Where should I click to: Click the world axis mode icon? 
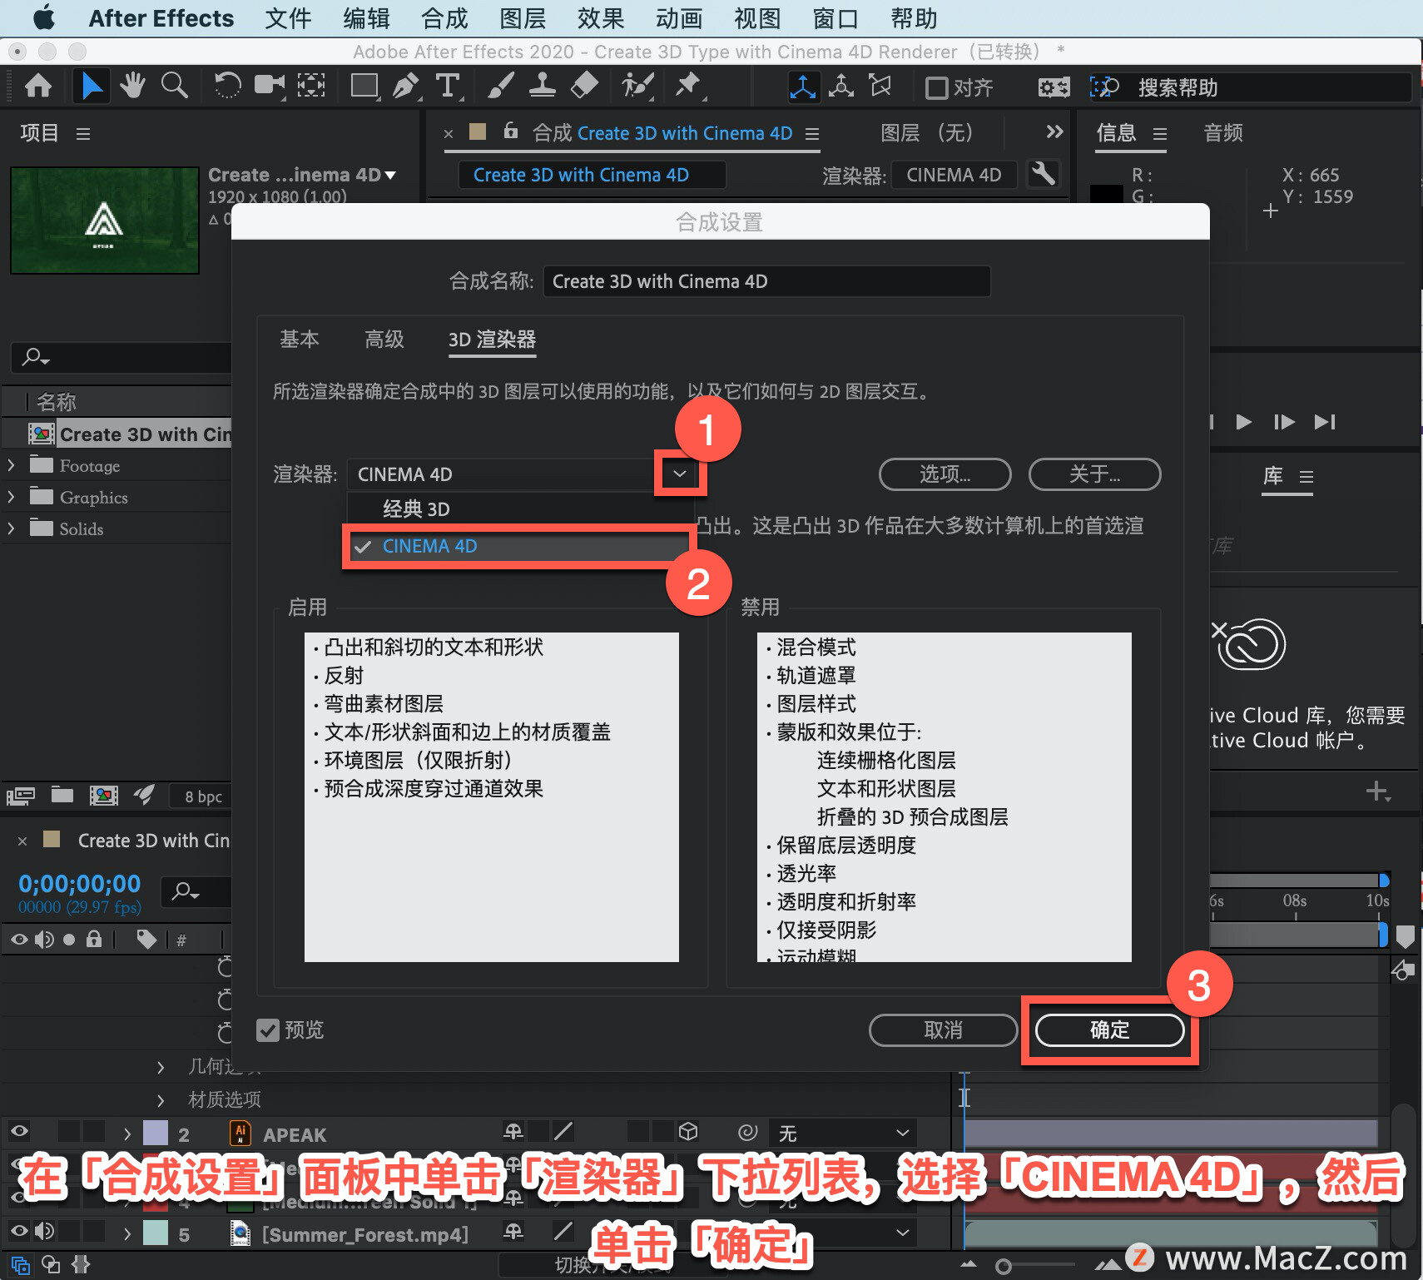click(x=841, y=87)
